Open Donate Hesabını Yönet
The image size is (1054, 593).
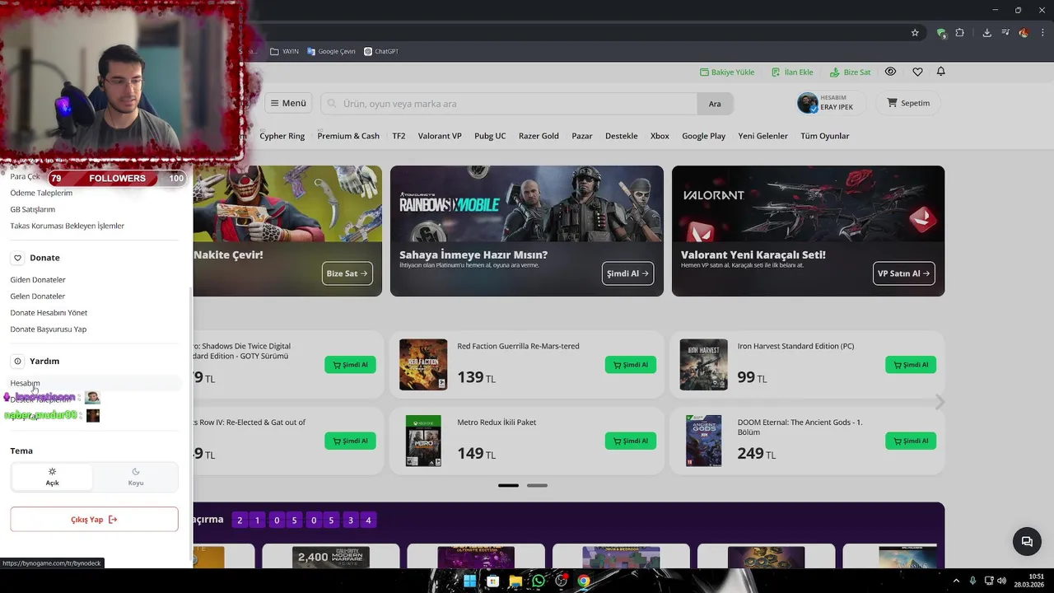pos(49,313)
